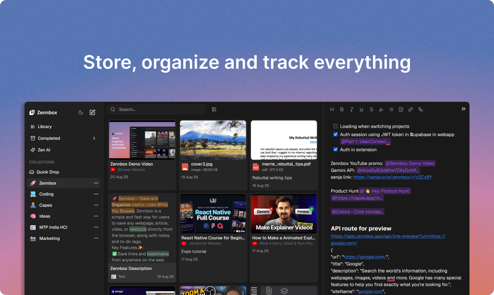
Task: Select the highlighter tool
Action: point(381,109)
